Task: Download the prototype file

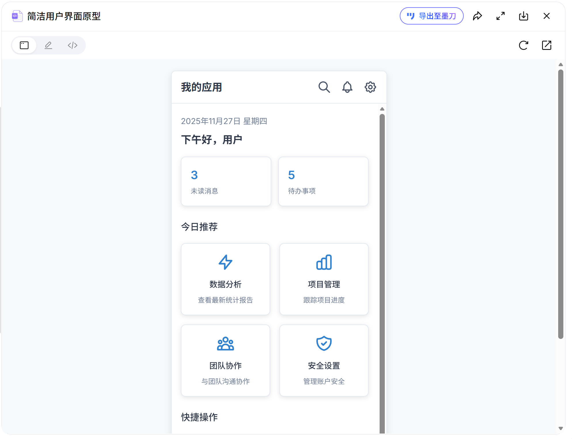Action: pos(524,16)
